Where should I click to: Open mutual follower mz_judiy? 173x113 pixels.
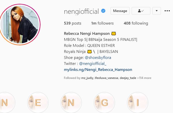[87, 78]
